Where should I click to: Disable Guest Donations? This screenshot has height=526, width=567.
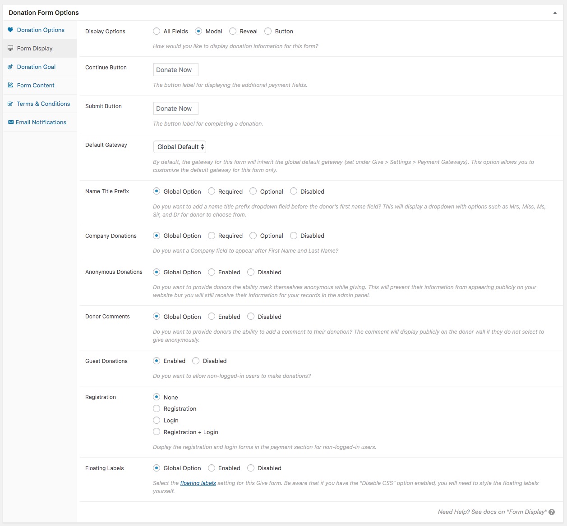196,361
